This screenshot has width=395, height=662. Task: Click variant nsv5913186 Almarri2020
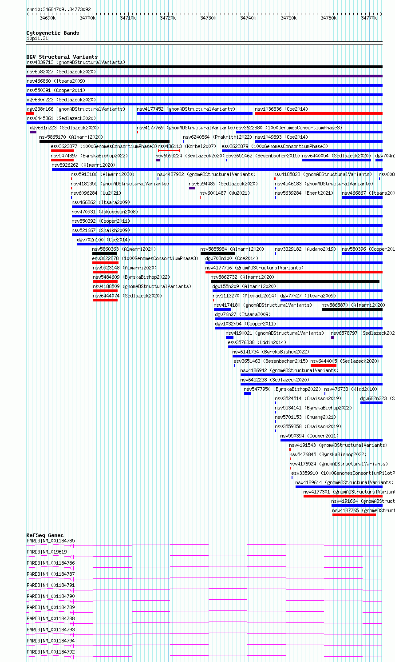(x=103, y=174)
